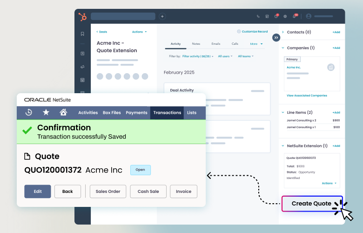Click the Open status badge
Image resolution: width=363 pixels, height=233 pixels.
click(140, 170)
